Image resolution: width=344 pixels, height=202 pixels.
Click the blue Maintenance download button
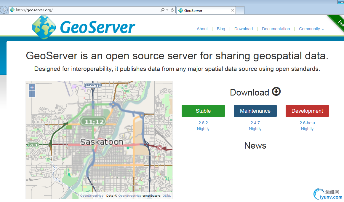click(x=255, y=111)
